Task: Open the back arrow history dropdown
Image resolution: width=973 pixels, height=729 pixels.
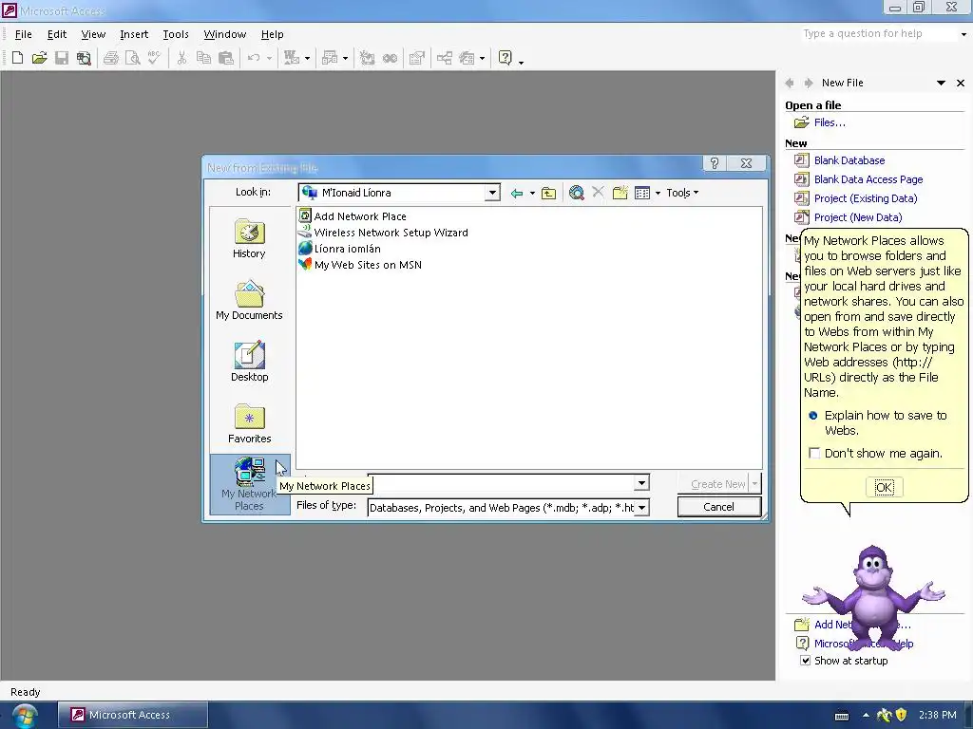Action: click(x=532, y=194)
